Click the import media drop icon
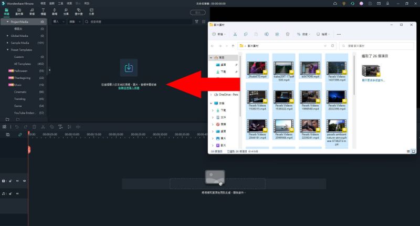 point(129,68)
